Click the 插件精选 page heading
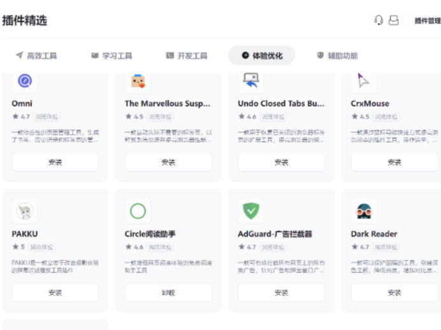Screen dimensions: 441x330 (25, 20)
